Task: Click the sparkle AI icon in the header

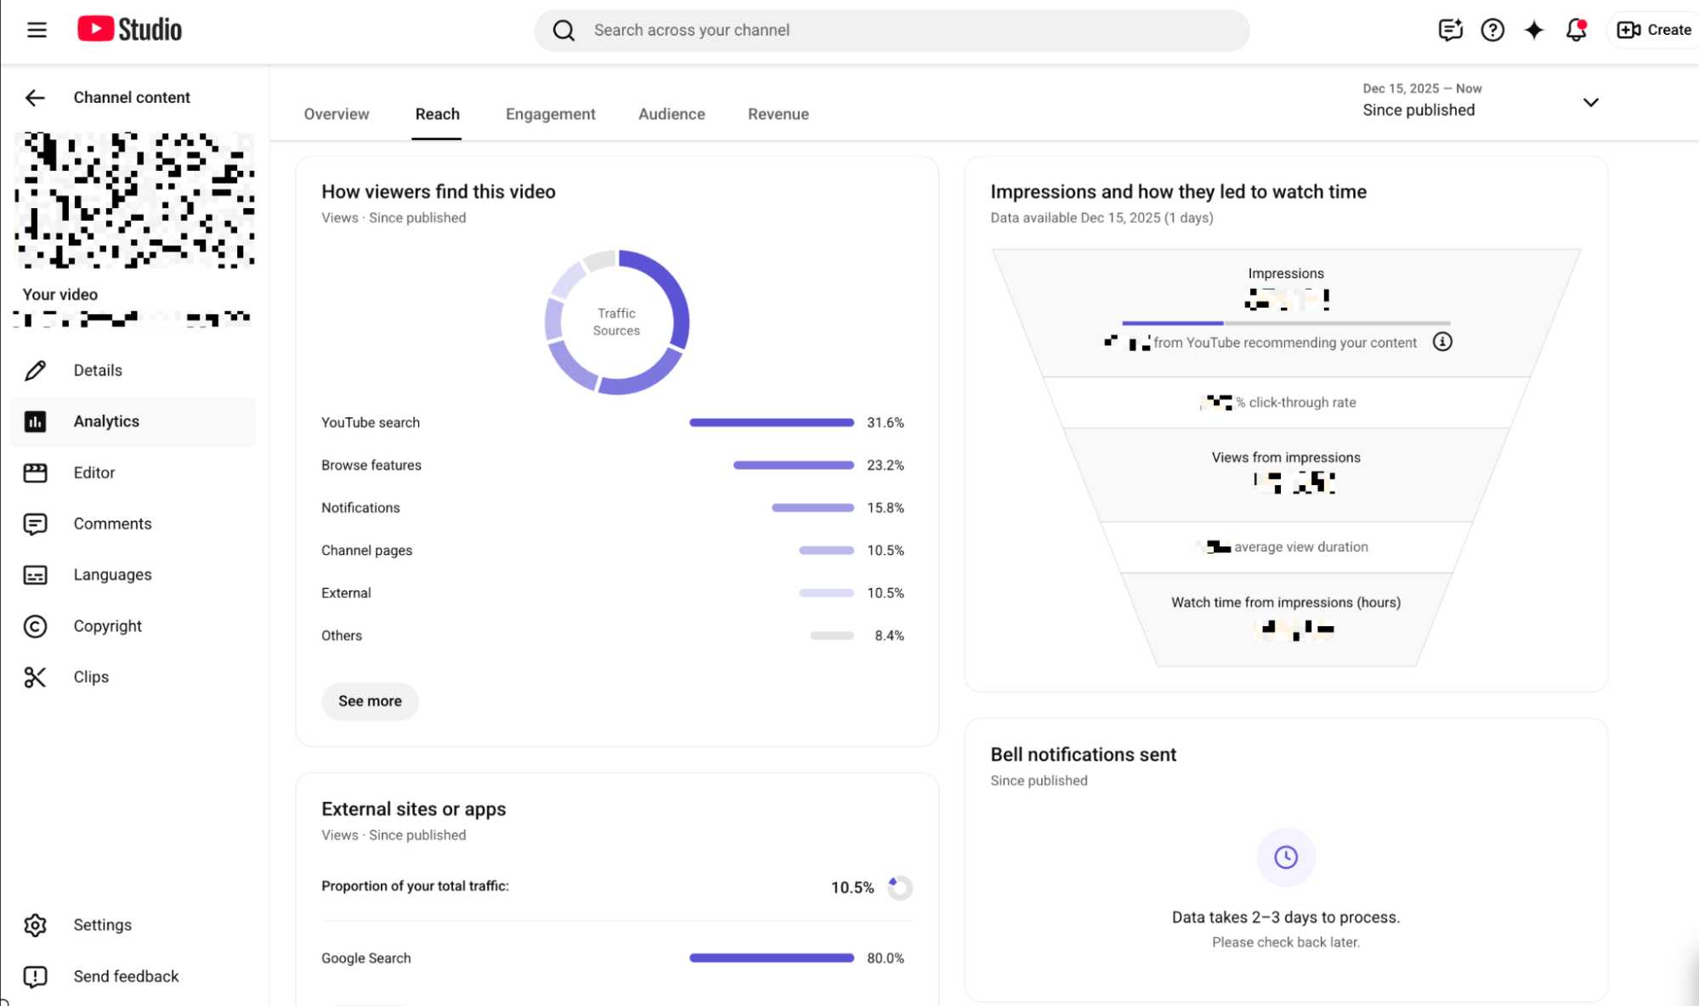Action: (x=1533, y=30)
